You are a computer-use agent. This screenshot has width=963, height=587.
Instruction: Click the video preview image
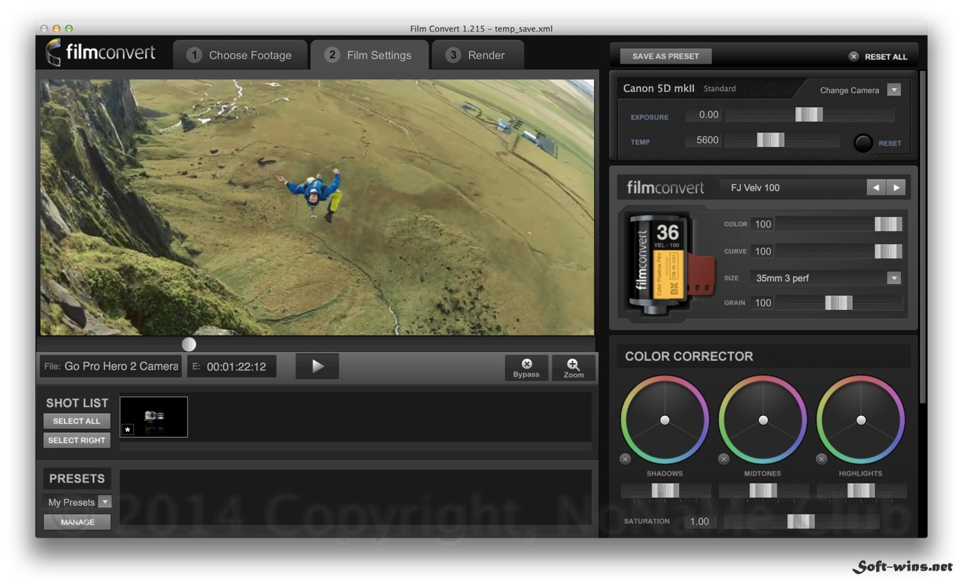317,207
